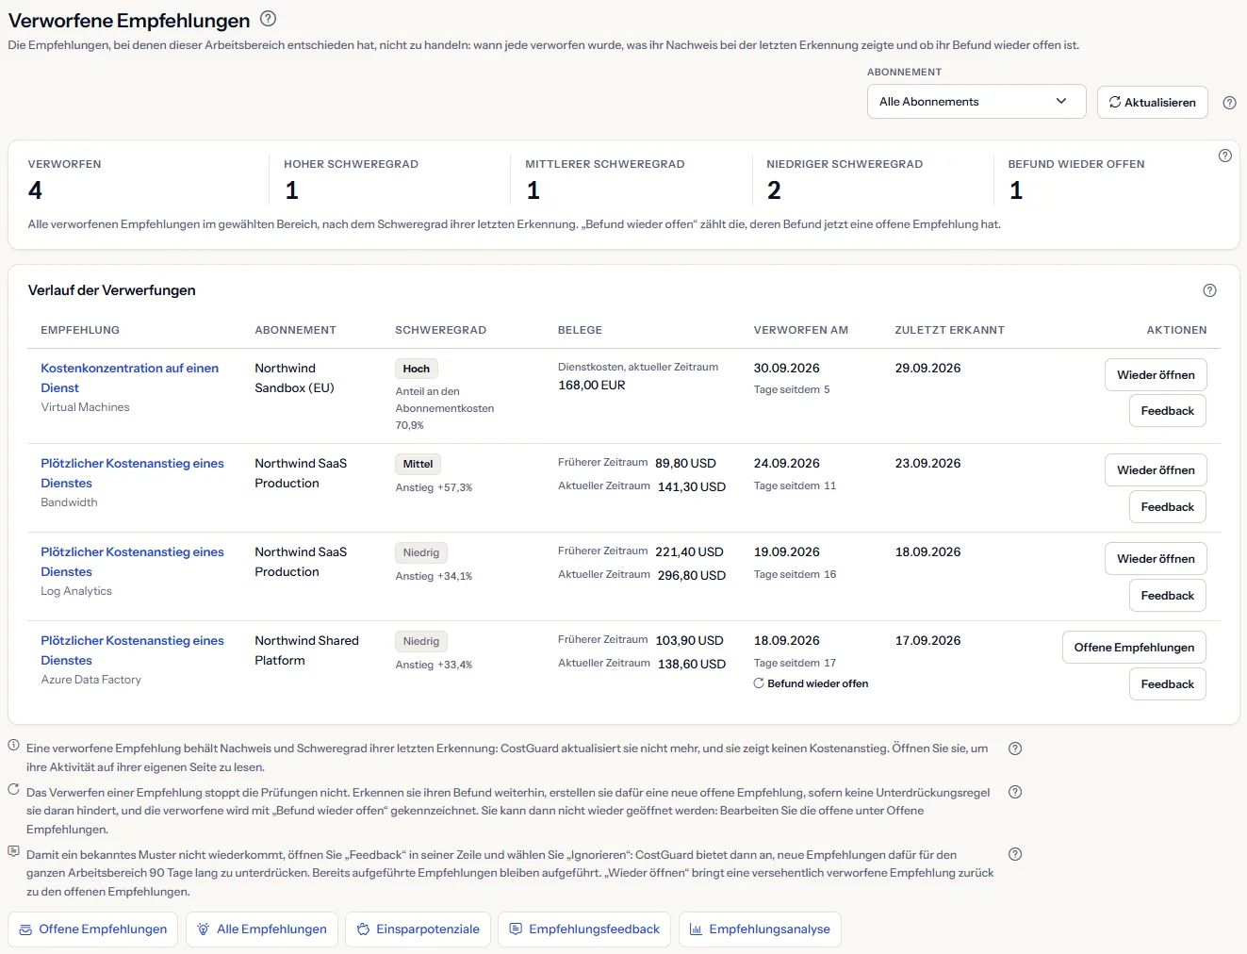1247x954 pixels.
Task: Open help icon beside Verworfene Empfehlungen title
Action: 269,18
